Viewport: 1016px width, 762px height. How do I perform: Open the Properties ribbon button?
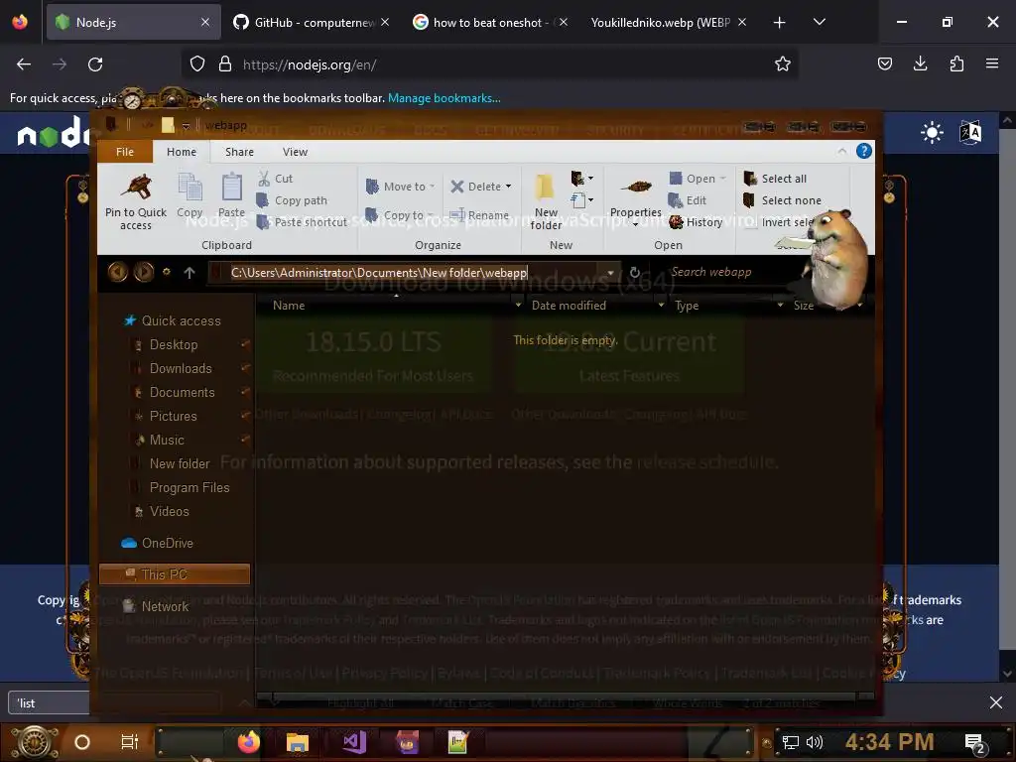point(636,198)
